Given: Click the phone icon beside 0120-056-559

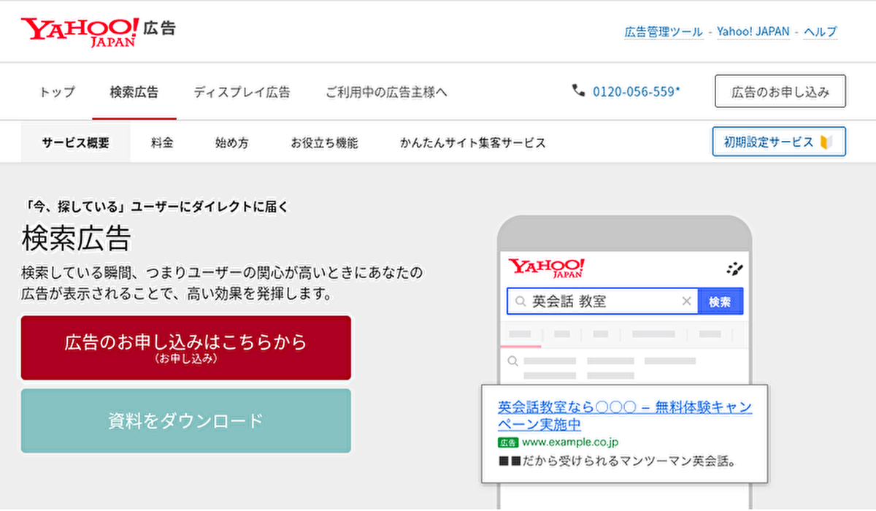Looking at the screenshot, I should pyautogui.click(x=579, y=91).
